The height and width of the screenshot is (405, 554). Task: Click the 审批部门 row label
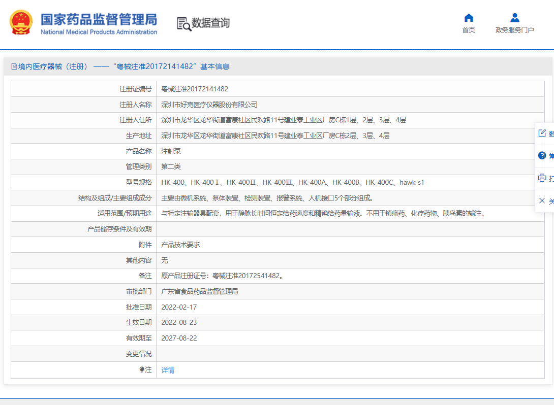[138, 291]
